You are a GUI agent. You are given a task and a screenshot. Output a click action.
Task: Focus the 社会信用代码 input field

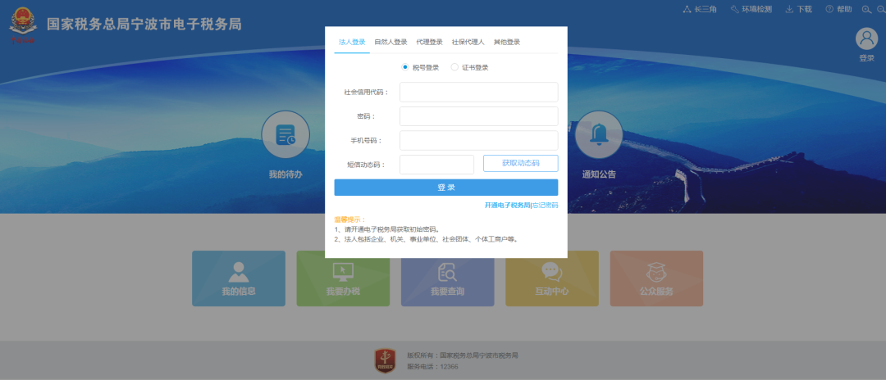[478, 92]
